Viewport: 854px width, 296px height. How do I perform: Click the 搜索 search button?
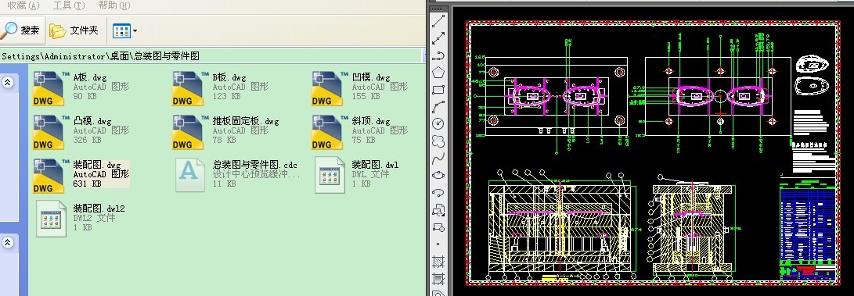[21, 30]
